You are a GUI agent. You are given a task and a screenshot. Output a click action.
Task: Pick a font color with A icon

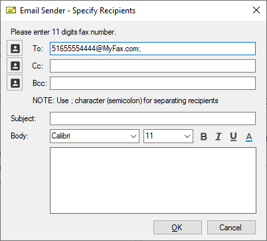click(249, 136)
